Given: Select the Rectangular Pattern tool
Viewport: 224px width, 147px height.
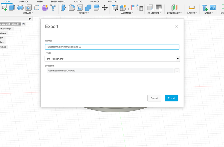Looking at the screenshot, I should coord(37,8).
